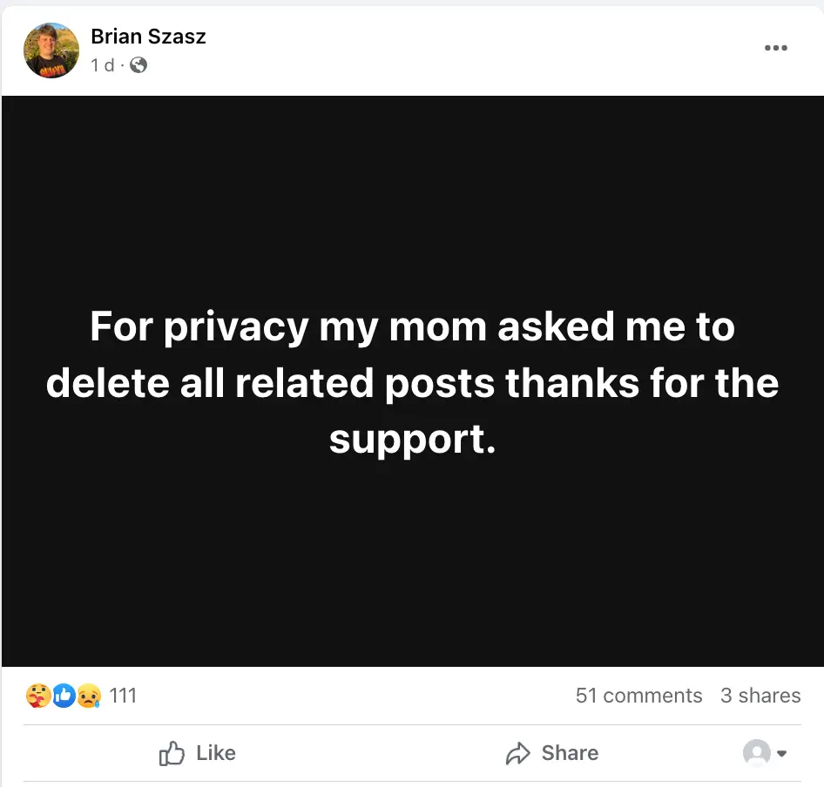Click the blue thumbs-up reaction icon
The height and width of the screenshot is (787, 824).
pyautogui.click(x=64, y=696)
